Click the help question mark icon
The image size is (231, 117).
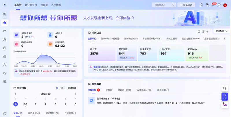(x=207, y=5)
